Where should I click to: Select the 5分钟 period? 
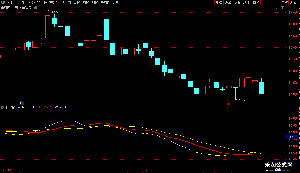[31, 2]
